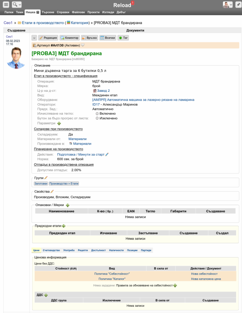Click the red notification badge on Reload
Image resolution: width=242 pixels, height=313 pixels.
133,3
